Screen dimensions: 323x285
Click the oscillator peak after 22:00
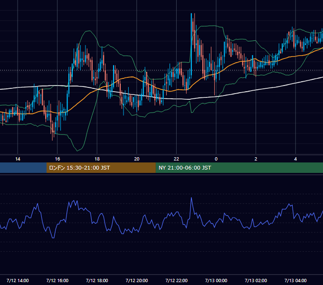(x=191, y=198)
